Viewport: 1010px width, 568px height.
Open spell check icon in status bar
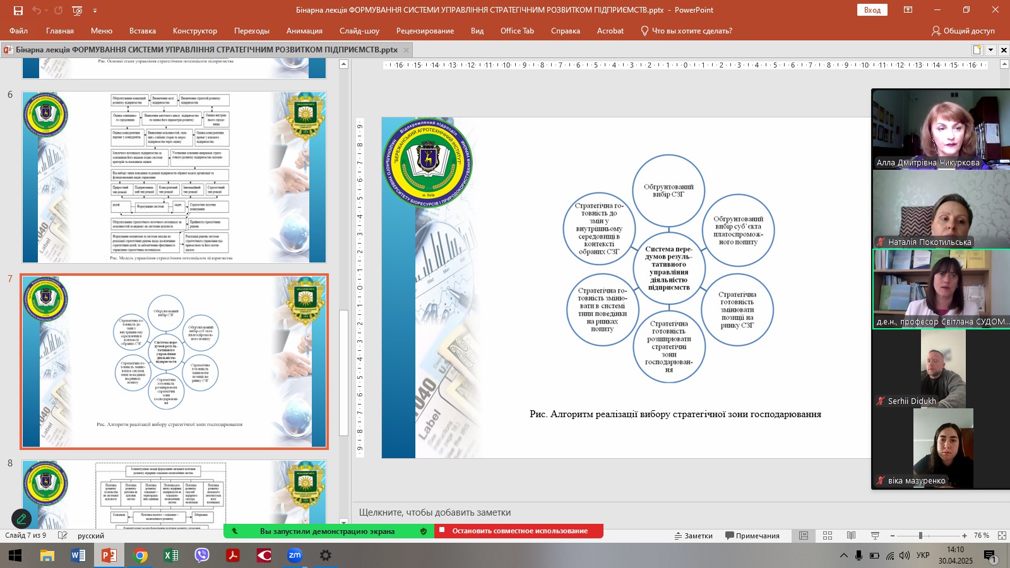pyautogui.click(x=62, y=535)
